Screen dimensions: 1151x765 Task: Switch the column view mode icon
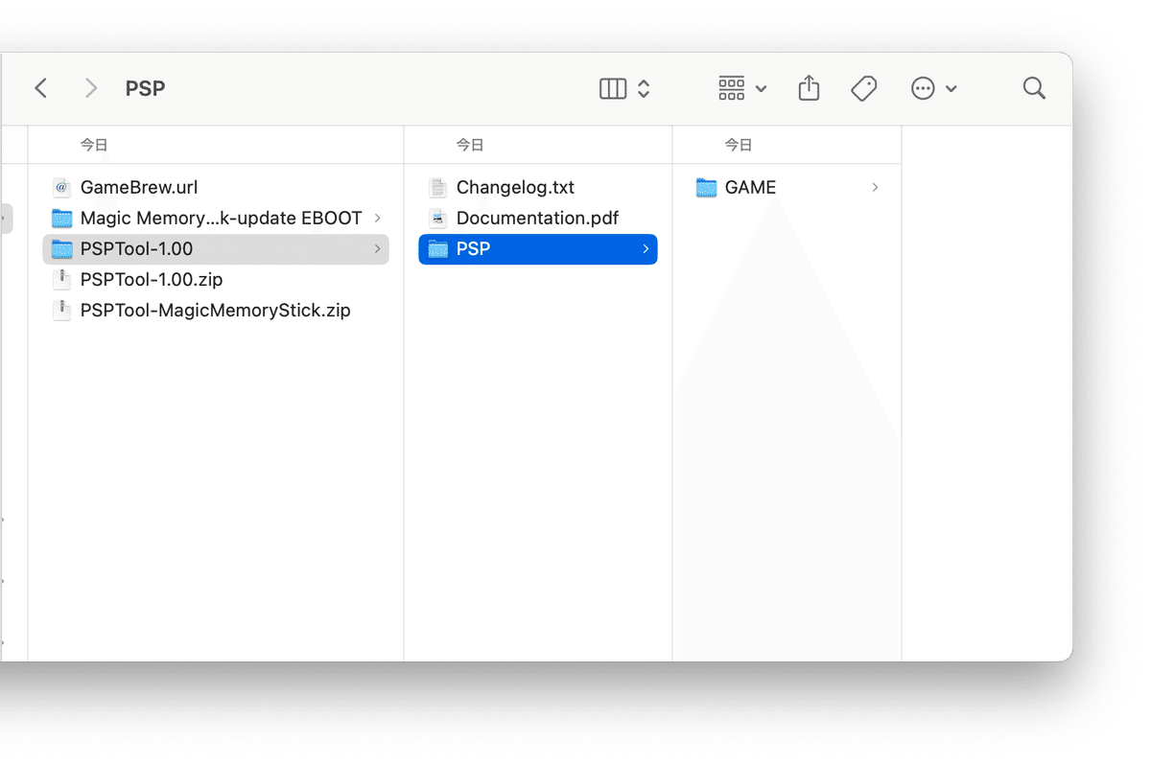[612, 88]
